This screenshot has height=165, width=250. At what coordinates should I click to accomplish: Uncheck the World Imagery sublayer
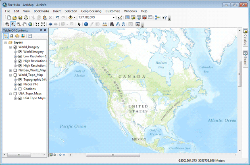click(20, 52)
